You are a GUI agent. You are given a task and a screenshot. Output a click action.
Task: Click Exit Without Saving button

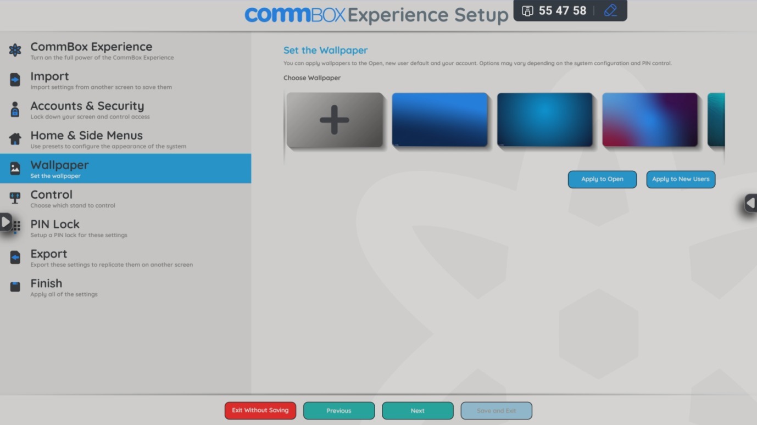point(260,411)
